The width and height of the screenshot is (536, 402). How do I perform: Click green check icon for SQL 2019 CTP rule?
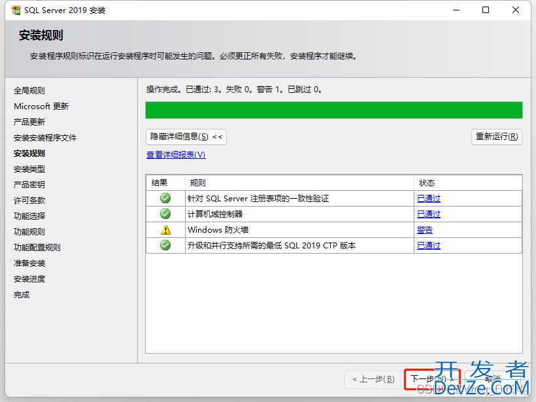tap(165, 245)
